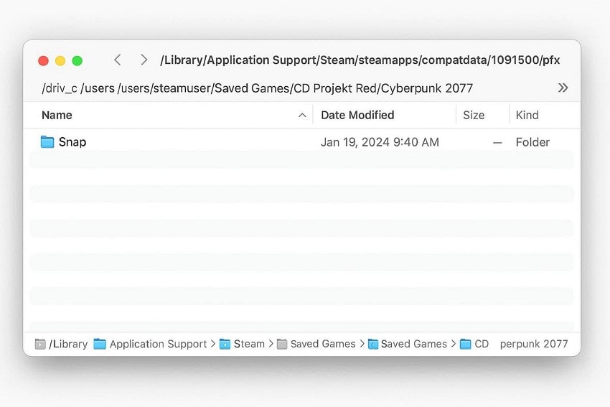Select the Snap folder name

(x=72, y=142)
